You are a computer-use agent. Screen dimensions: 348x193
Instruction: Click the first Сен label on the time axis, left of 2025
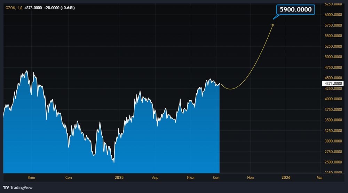69,178
